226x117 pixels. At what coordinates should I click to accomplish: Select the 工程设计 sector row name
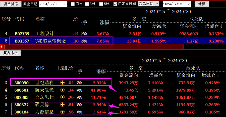pos(45,34)
